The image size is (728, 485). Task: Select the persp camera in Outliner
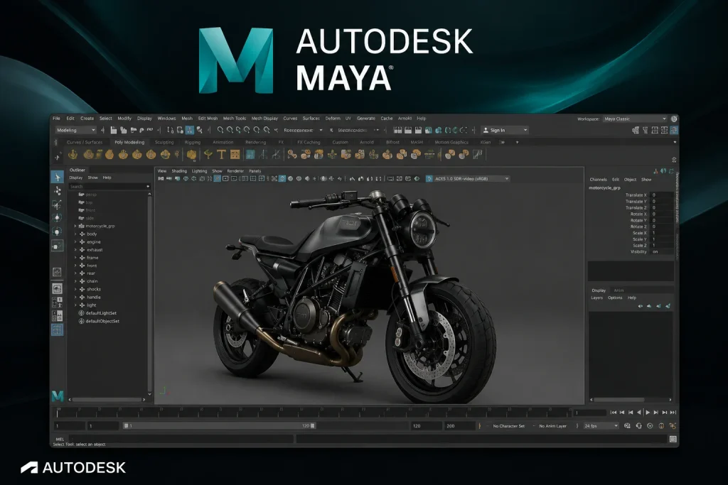(90, 195)
